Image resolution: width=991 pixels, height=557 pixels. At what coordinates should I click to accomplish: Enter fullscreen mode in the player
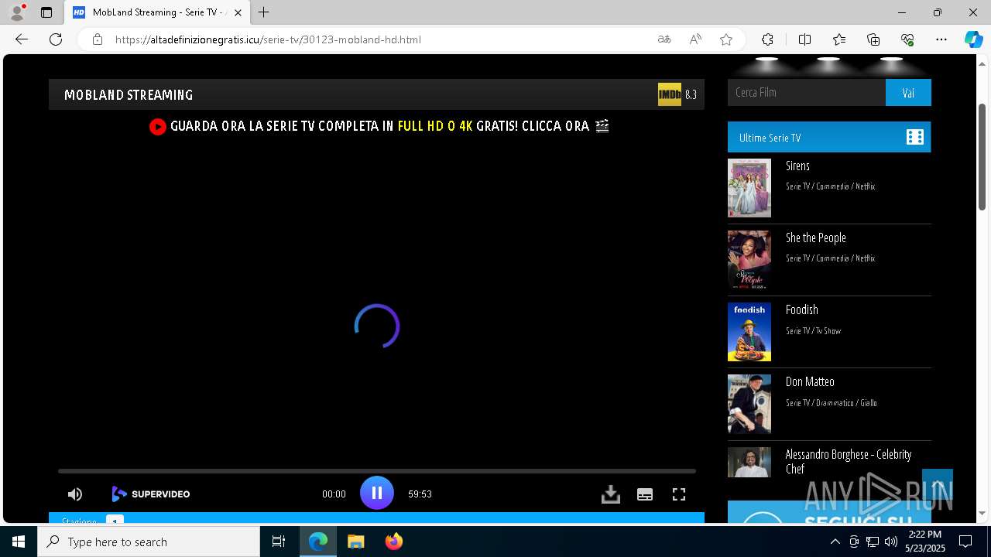click(679, 494)
